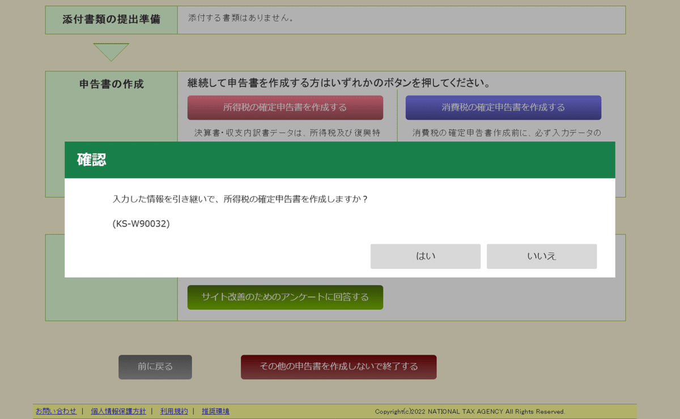
Task: Check the 推奨環境 recommended environment link
Action: point(214,411)
